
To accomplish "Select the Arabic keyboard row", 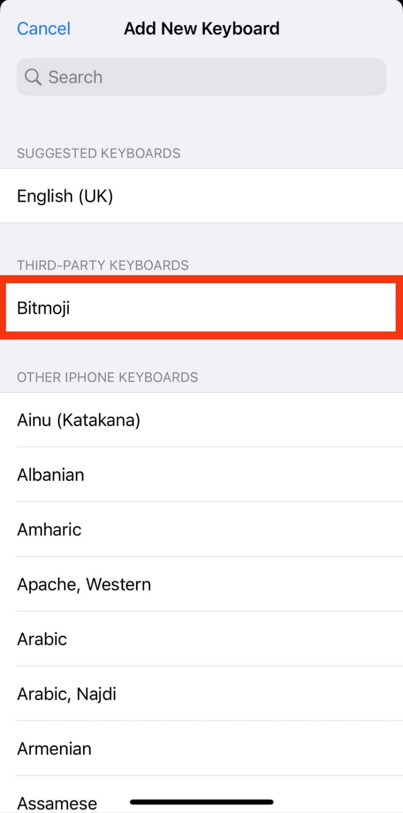I will coord(201,639).
